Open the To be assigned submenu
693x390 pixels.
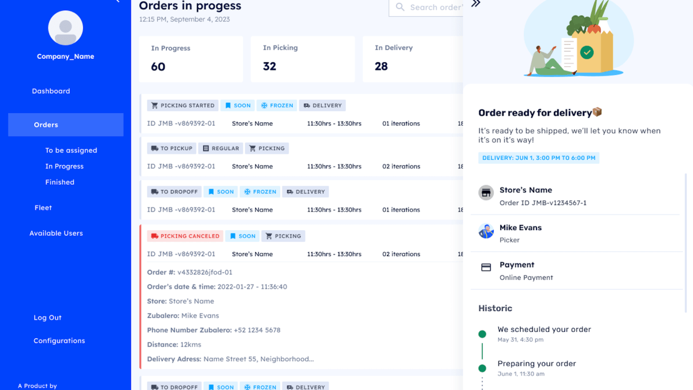(71, 151)
